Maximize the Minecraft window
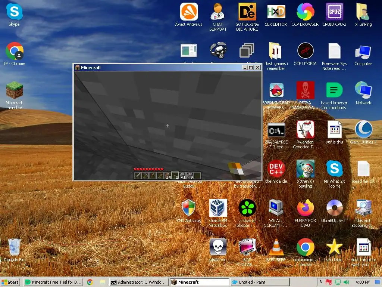This screenshot has width=382, height=287. coord(251,68)
